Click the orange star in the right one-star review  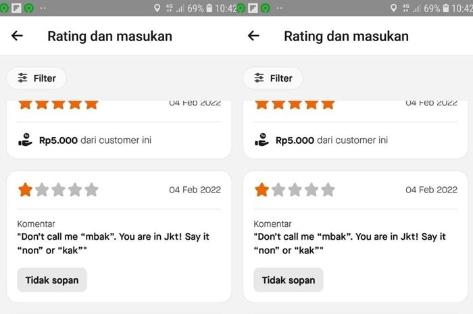pyautogui.click(x=262, y=190)
